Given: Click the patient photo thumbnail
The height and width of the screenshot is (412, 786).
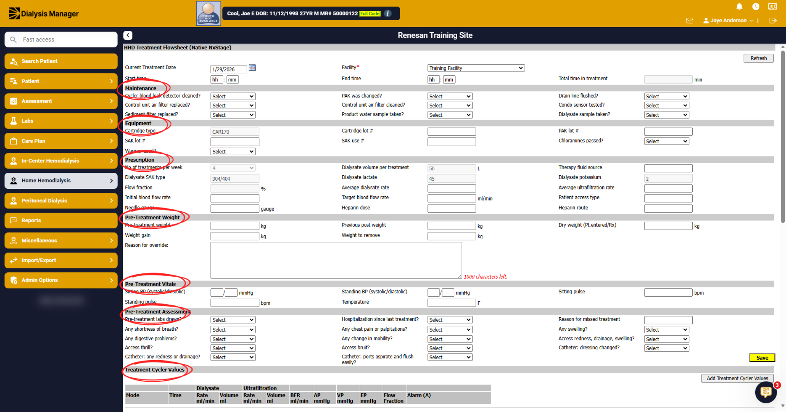Looking at the screenshot, I should point(209,13).
